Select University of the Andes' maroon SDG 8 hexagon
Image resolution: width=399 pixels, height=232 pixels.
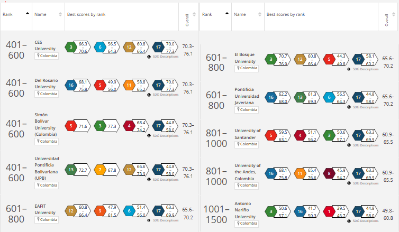click(x=329, y=173)
